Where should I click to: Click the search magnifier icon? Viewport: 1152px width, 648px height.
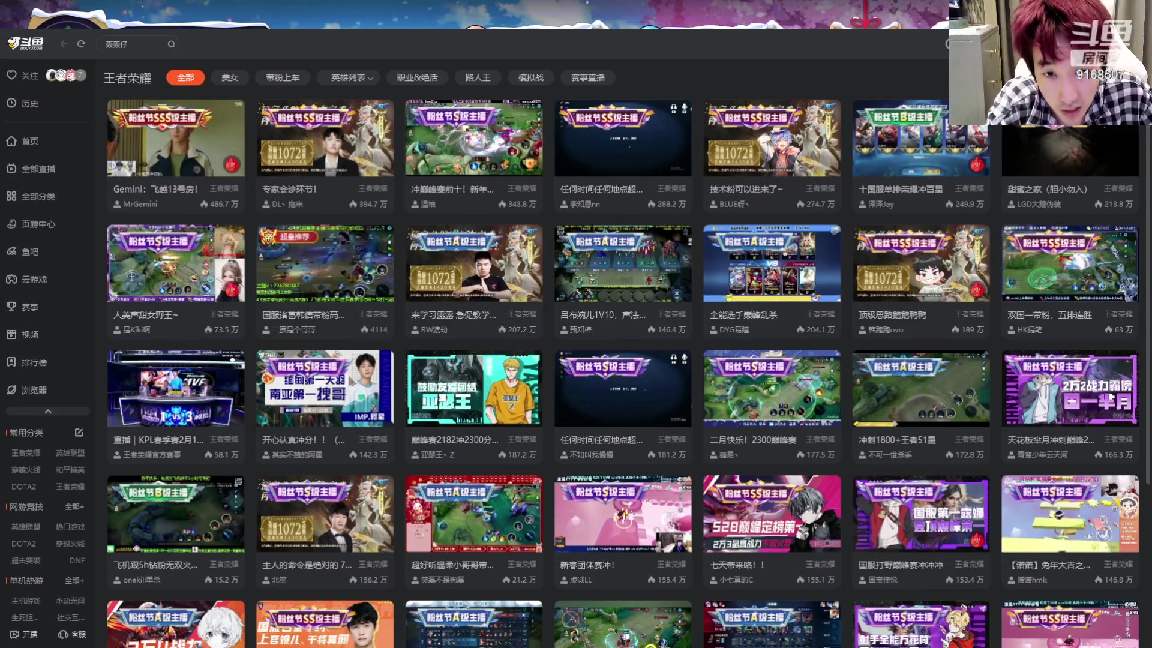(x=171, y=44)
